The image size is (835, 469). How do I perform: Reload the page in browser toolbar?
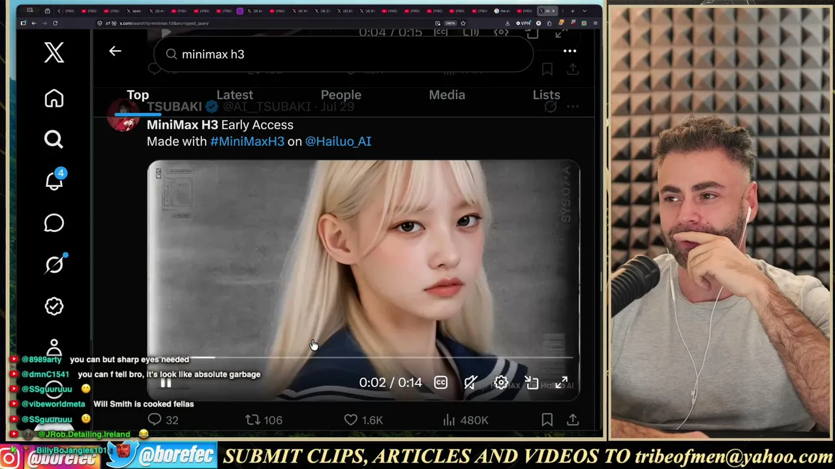55,23
